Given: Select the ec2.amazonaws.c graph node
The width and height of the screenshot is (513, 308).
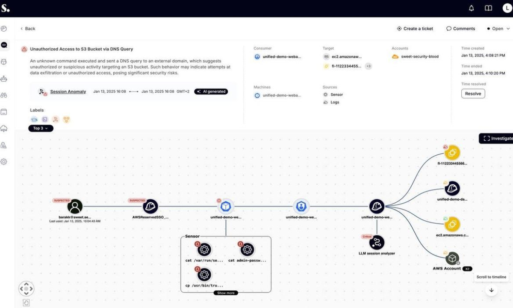Looking at the screenshot, I should (x=452, y=224).
